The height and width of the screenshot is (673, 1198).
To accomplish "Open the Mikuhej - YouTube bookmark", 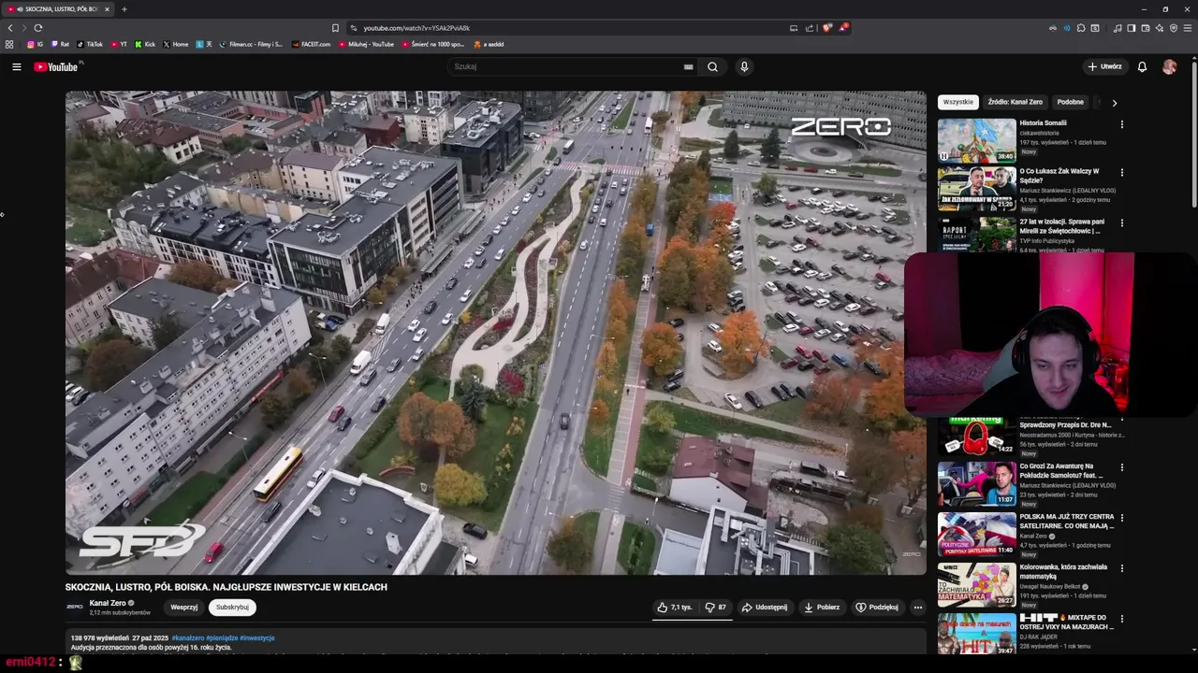I will [x=366, y=44].
